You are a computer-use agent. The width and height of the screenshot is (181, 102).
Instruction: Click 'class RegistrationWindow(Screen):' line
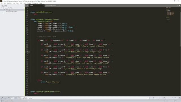click(x=45, y=20)
